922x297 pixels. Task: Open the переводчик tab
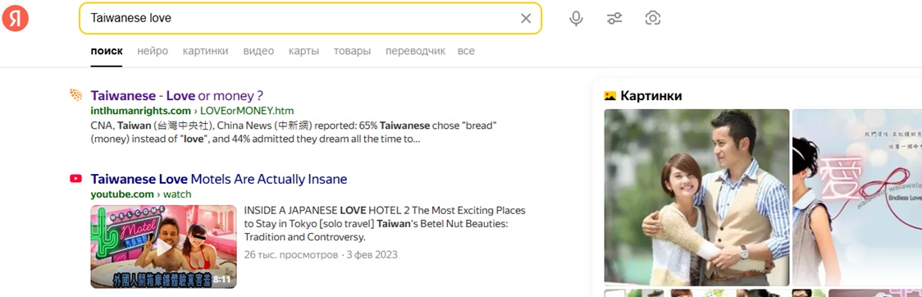pyautogui.click(x=415, y=51)
